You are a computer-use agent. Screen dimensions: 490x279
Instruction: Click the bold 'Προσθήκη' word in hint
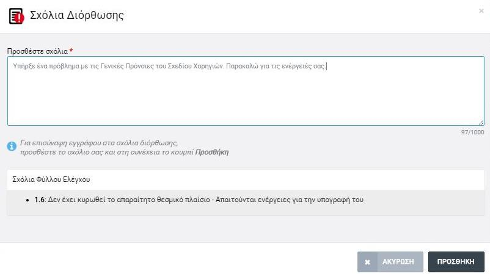point(212,152)
